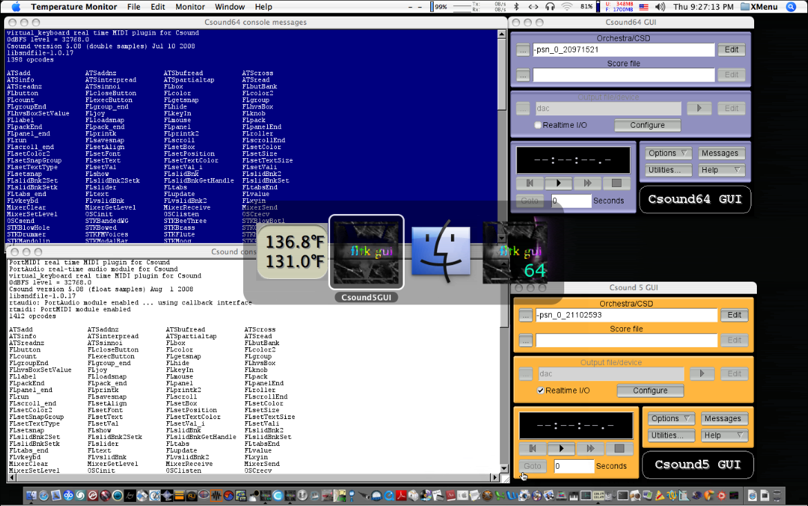
Task: Edit Orchestra/CSD in Csound64 GUI
Action: 732,50
